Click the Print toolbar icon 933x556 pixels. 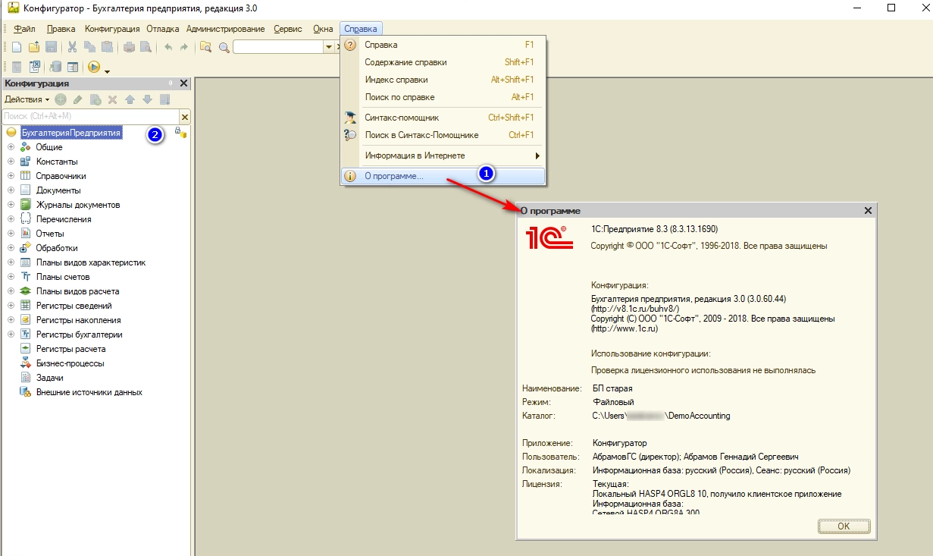pyautogui.click(x=129, y=47)
